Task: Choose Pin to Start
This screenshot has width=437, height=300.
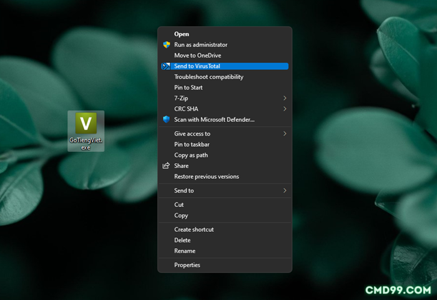Action: pyautogui.click(x=225, y=87)
